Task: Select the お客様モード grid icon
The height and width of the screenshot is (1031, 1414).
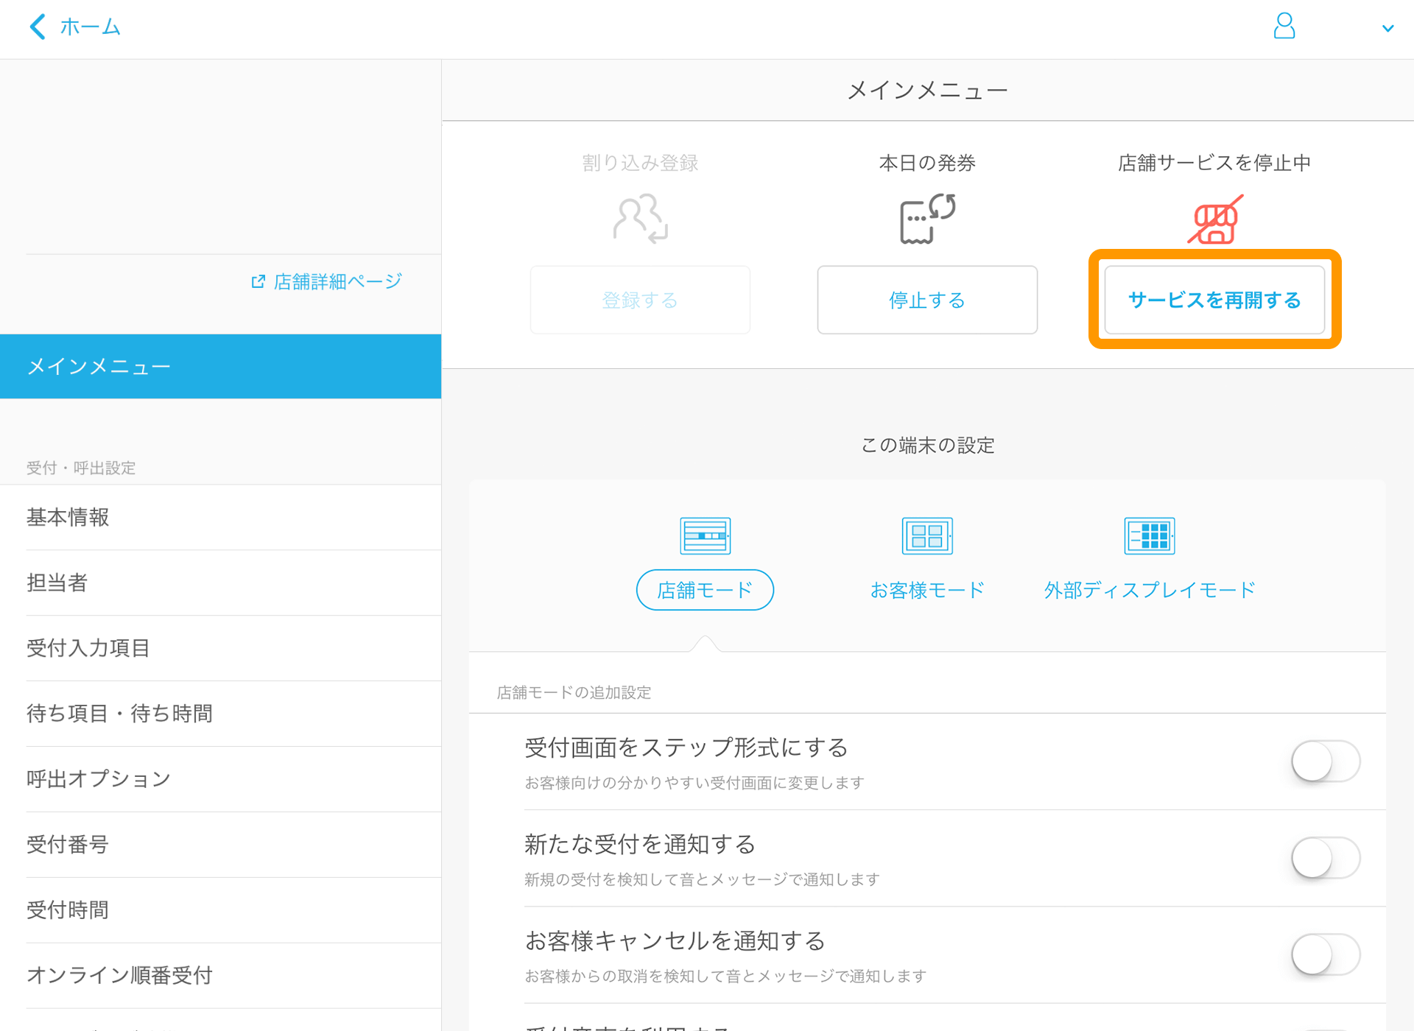Action: pos(926,535)
